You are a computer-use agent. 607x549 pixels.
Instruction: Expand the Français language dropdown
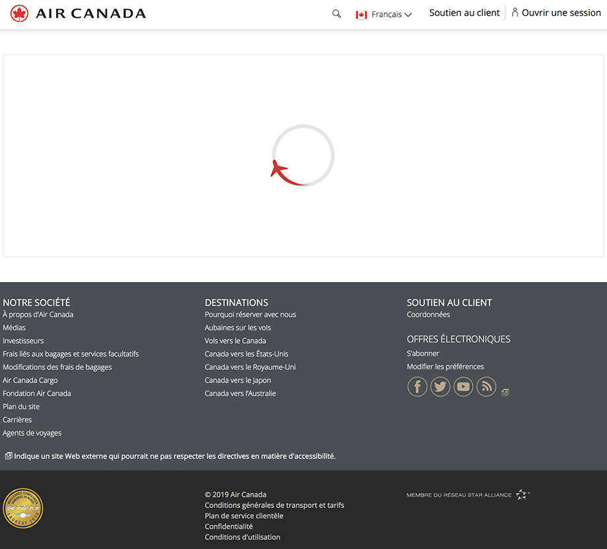coord(391,15)
